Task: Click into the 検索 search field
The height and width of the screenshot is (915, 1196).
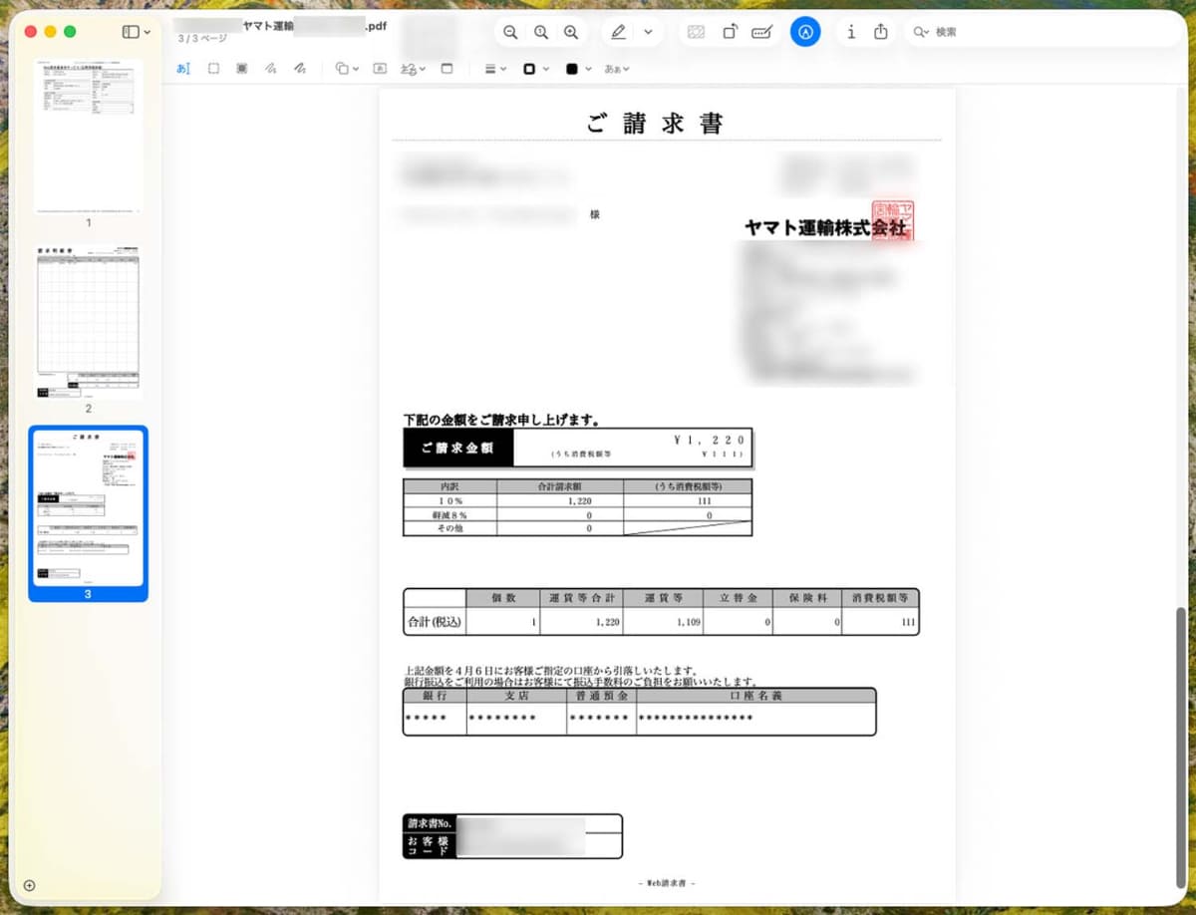Action: coord(1042,32)
